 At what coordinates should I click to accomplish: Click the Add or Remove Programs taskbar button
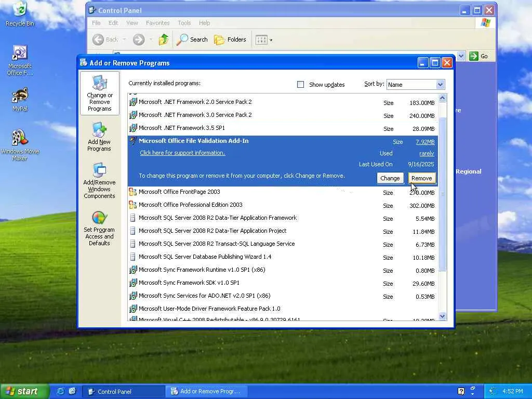pos(206,392)
